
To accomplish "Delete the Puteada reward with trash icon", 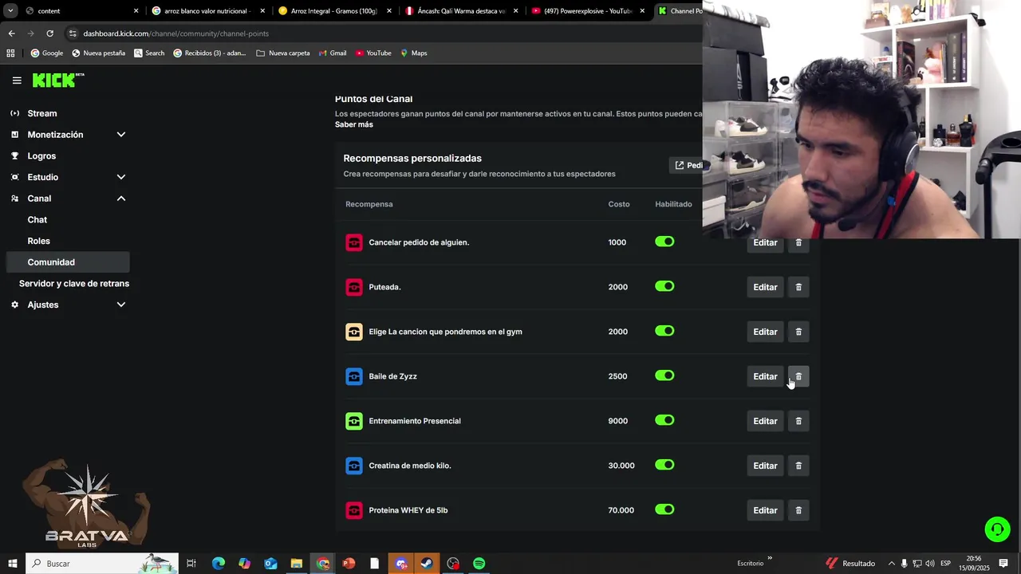I will (798, 287).
